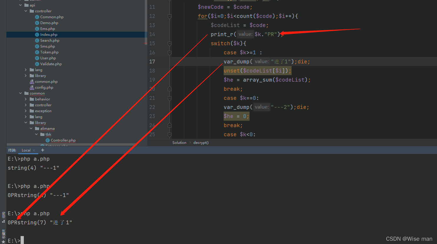The width and height of the screenshot is (437, 244).
Task: Collapse the common library folder
Action: pos(26,123)
